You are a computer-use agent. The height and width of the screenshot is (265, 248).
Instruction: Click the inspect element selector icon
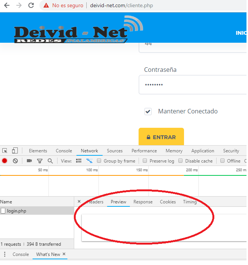click(5, 150)
